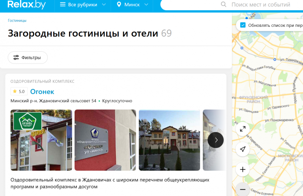Open the Минск city dropdown
The height and width of the screenshot is (196, 303).
[x=133, y=4]
